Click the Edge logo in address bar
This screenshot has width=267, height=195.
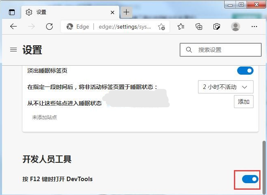point(70,27)
